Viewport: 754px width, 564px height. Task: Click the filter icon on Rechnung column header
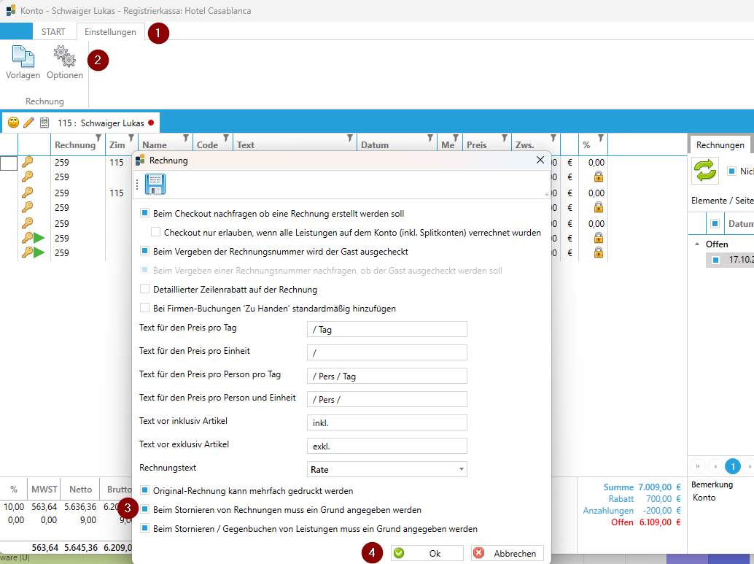[x=98, y=138]
